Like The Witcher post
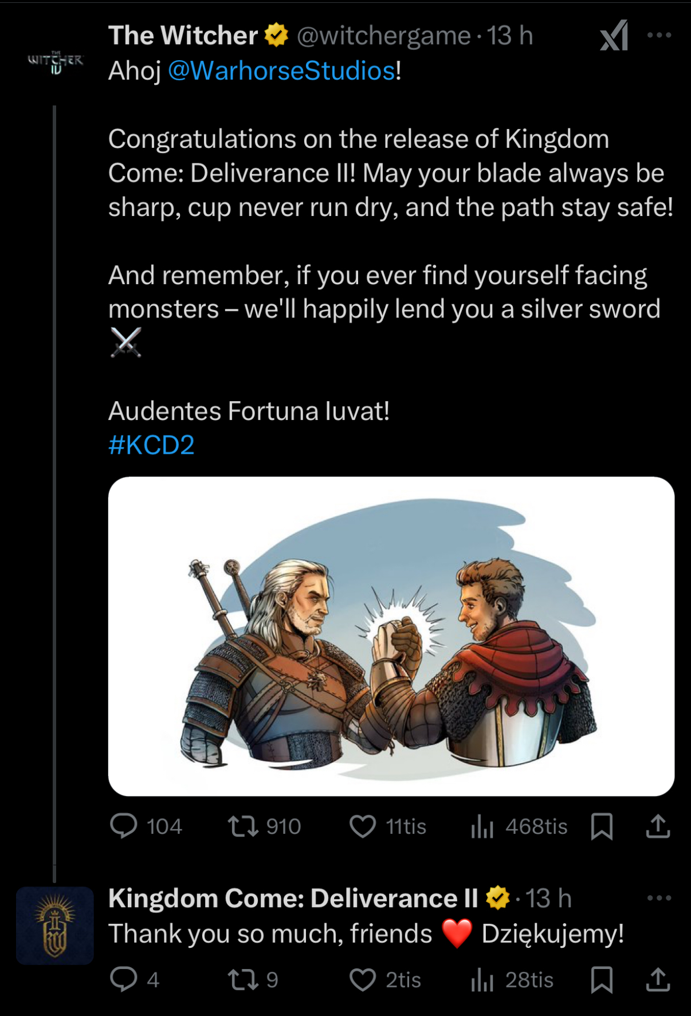691x1016 pixels. pyautogui.click(x=363, y=826)
